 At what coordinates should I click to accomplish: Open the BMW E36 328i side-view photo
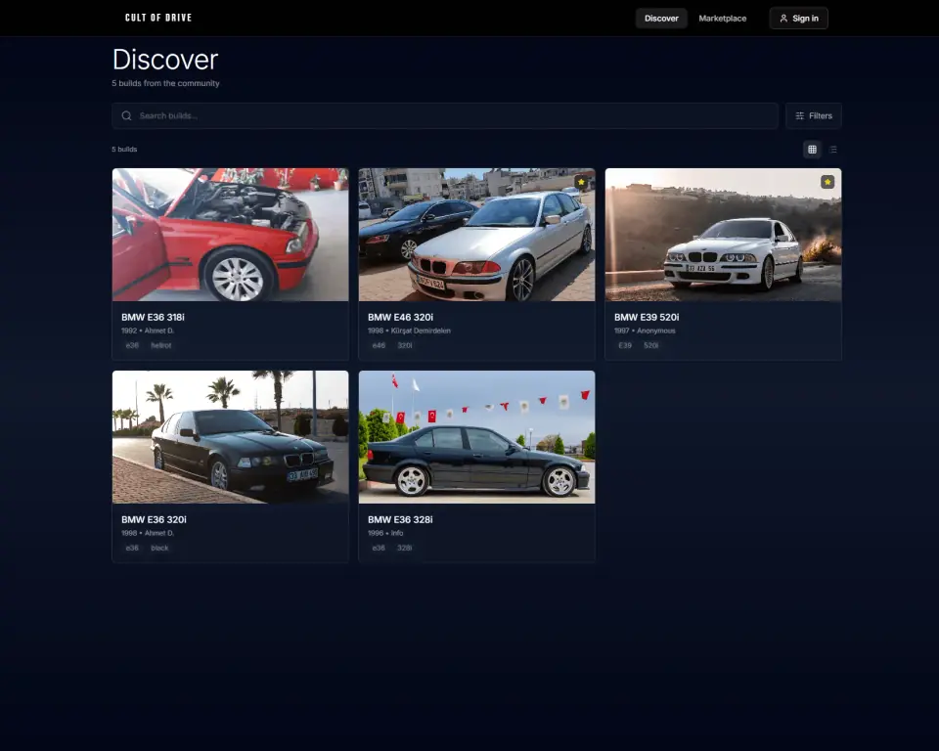pos(476,437)
